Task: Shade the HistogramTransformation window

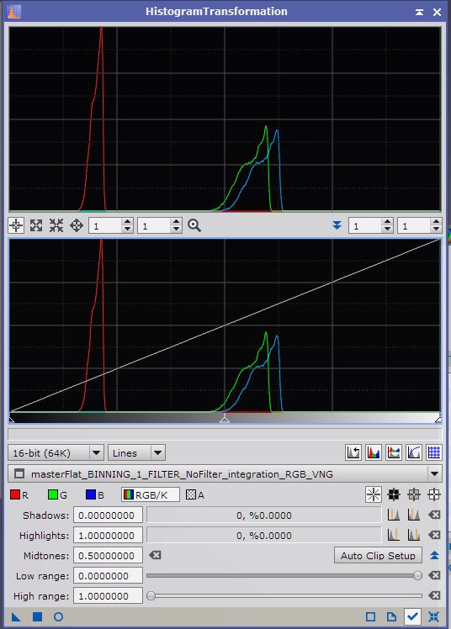Action: (x=419, y=12)
